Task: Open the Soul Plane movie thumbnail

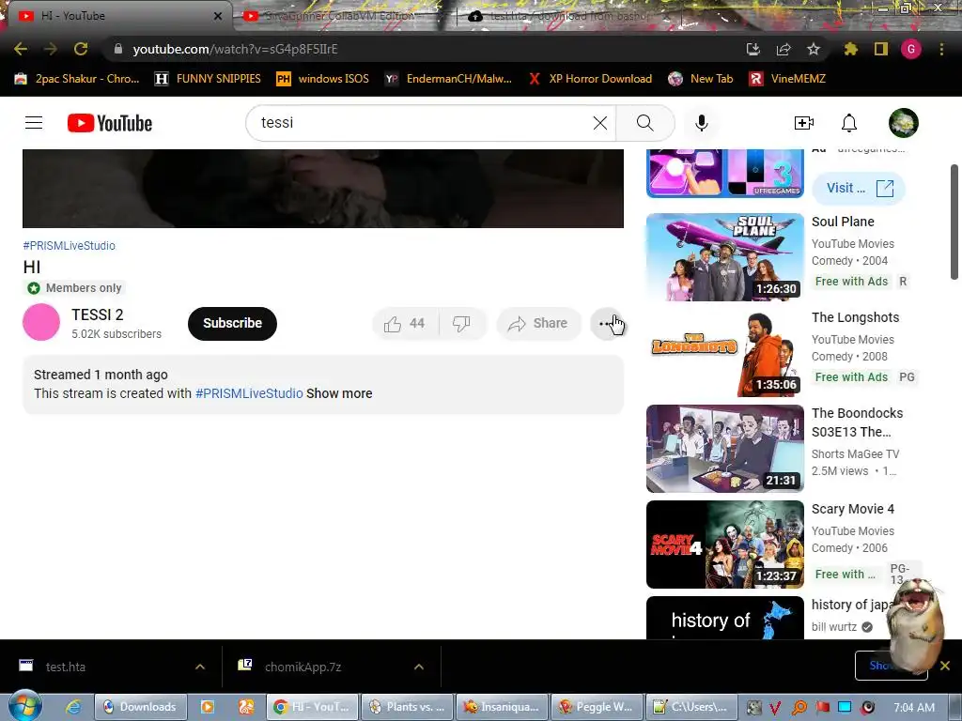Action: coord(724,257)
